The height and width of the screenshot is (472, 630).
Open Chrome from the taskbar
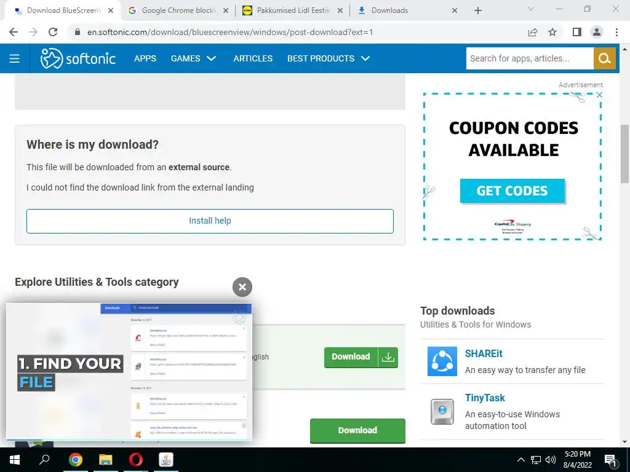click(76, 460)
